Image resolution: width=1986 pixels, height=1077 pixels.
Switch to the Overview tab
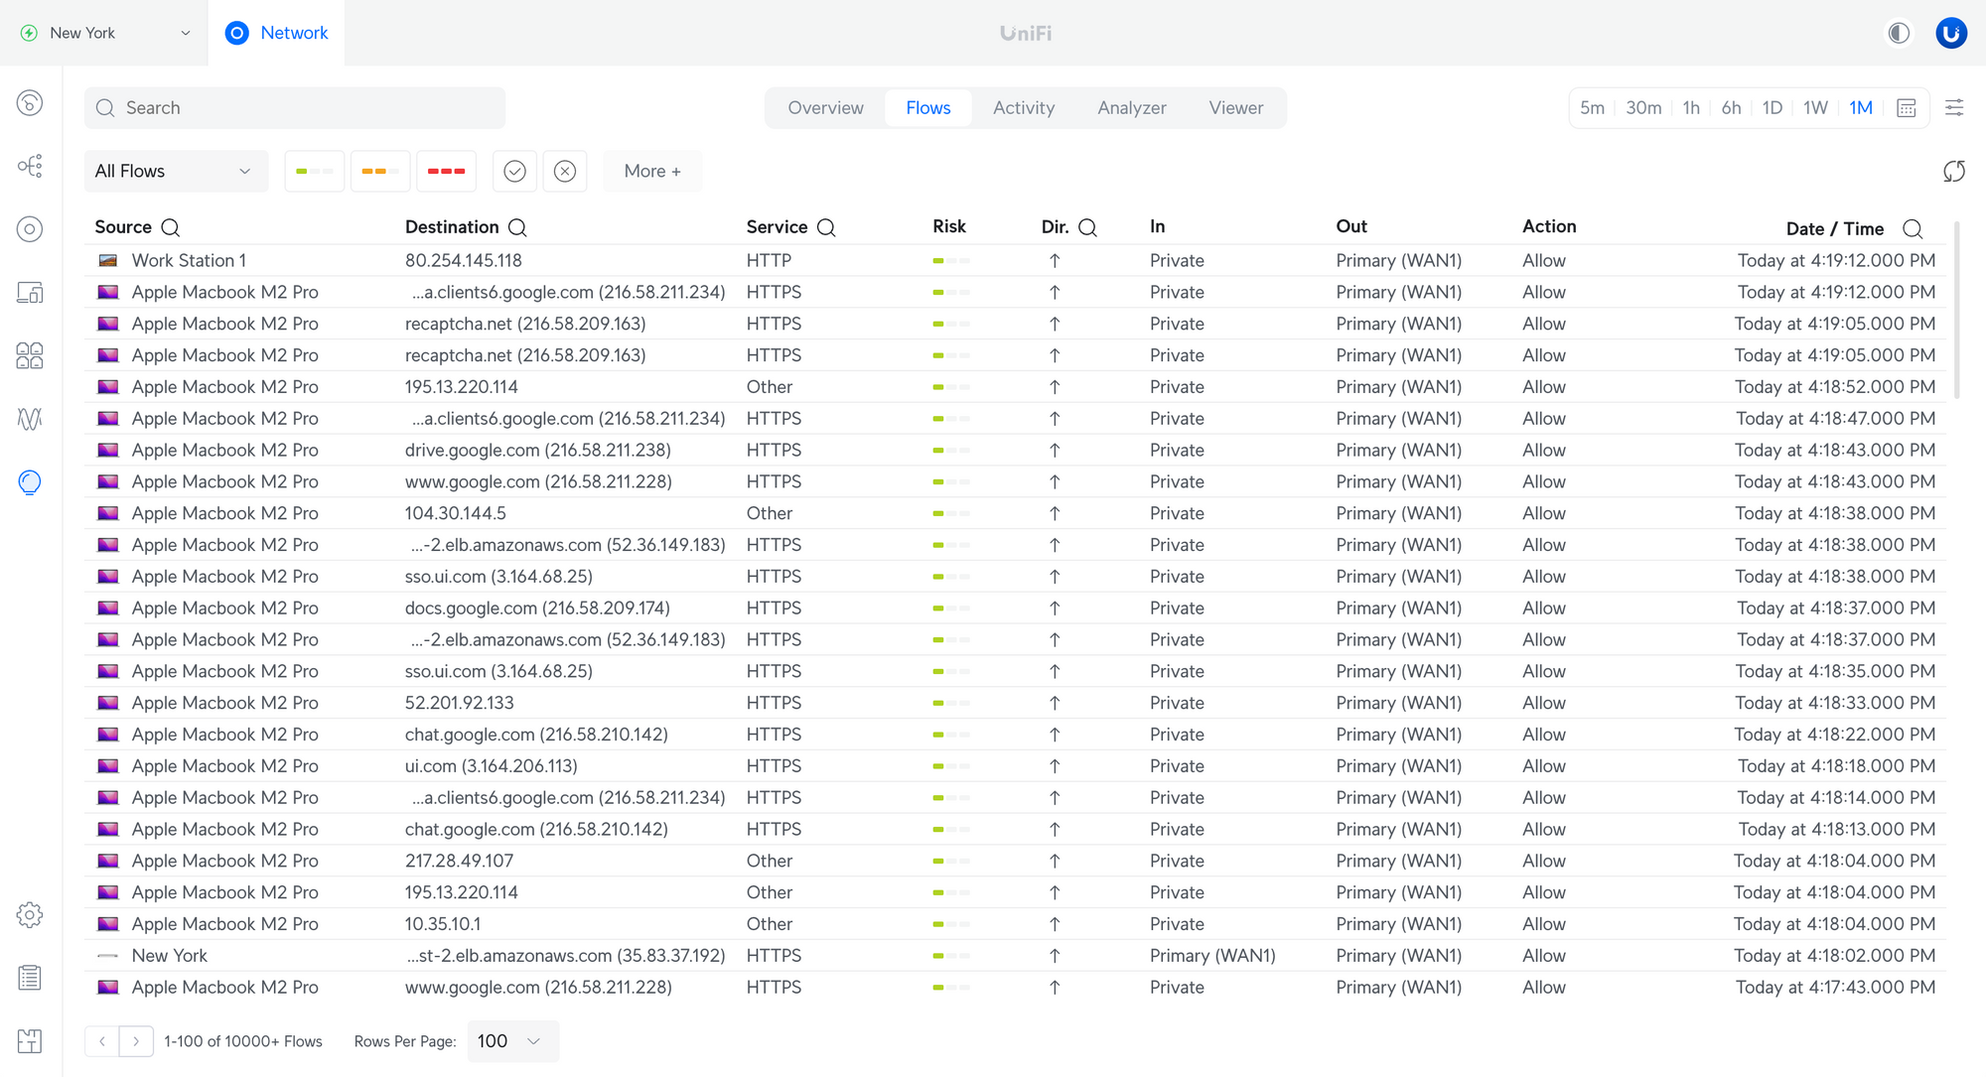(825, 108)
